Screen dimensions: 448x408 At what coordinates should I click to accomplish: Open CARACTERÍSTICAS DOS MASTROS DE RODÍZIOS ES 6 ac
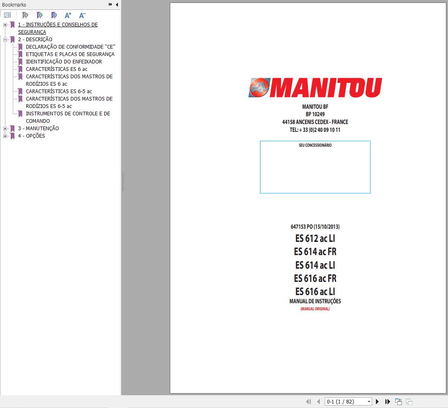[x=69, y=80]
